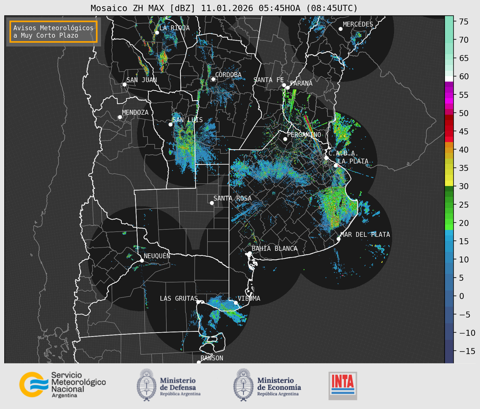Click the SAN LUIS city marker dot
480x409 pixels.
[170, 125]
